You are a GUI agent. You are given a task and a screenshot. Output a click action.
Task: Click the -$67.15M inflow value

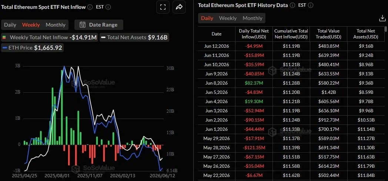point(254,157)
